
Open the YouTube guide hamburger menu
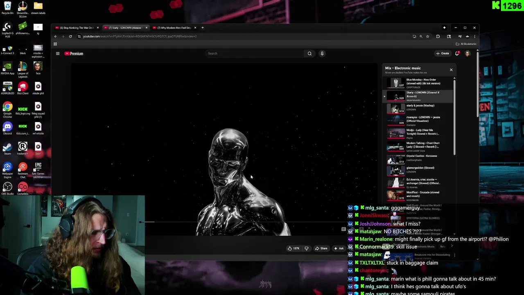coord(58,54)
